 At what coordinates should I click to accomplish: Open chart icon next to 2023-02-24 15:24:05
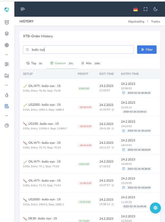pyautogui.click(x=124, y=188)
